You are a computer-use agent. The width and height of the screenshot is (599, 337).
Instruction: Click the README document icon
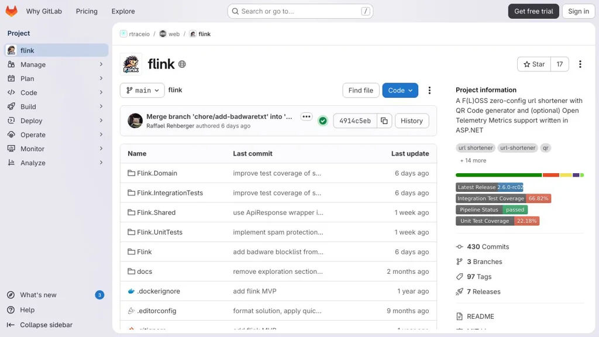click(460, 317)
